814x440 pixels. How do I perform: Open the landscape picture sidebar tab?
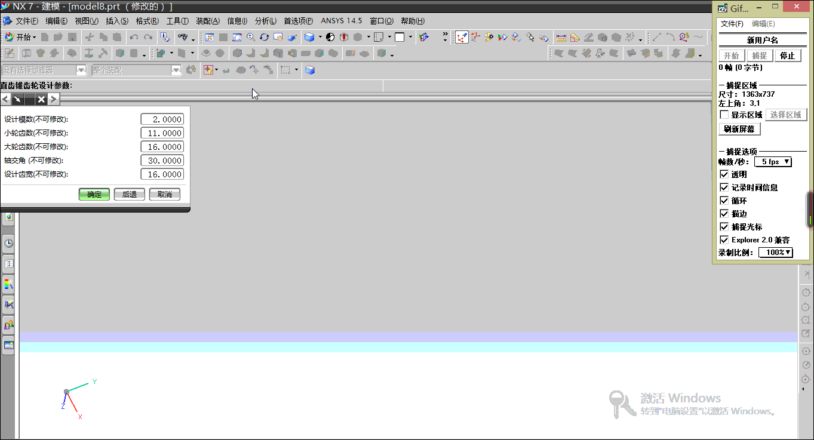pos(8,345)
